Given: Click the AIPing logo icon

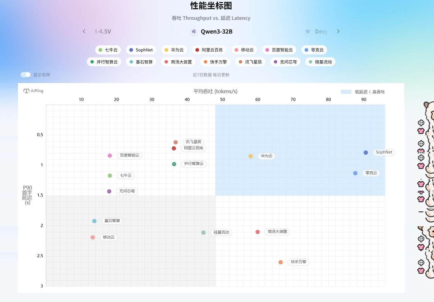Looking at the screenshot, I should (26, 91).
